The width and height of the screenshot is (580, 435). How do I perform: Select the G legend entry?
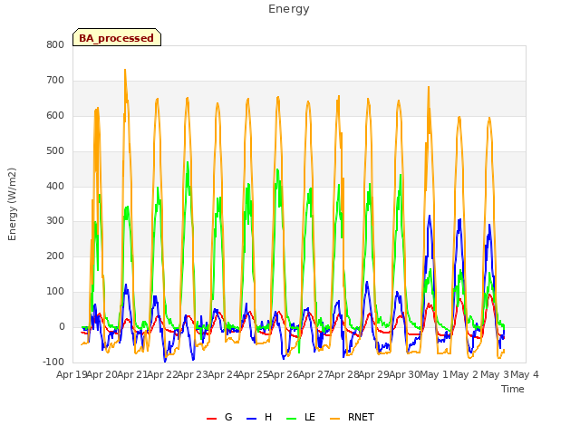tap(219, 417)
